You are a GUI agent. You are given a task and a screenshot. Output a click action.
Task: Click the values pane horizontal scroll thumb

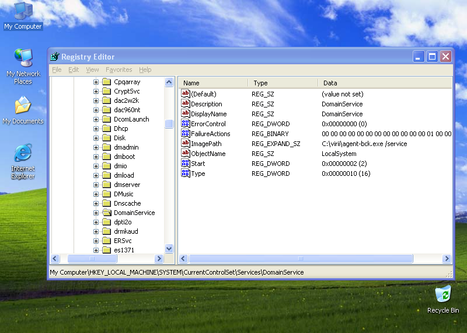[301, 258]
